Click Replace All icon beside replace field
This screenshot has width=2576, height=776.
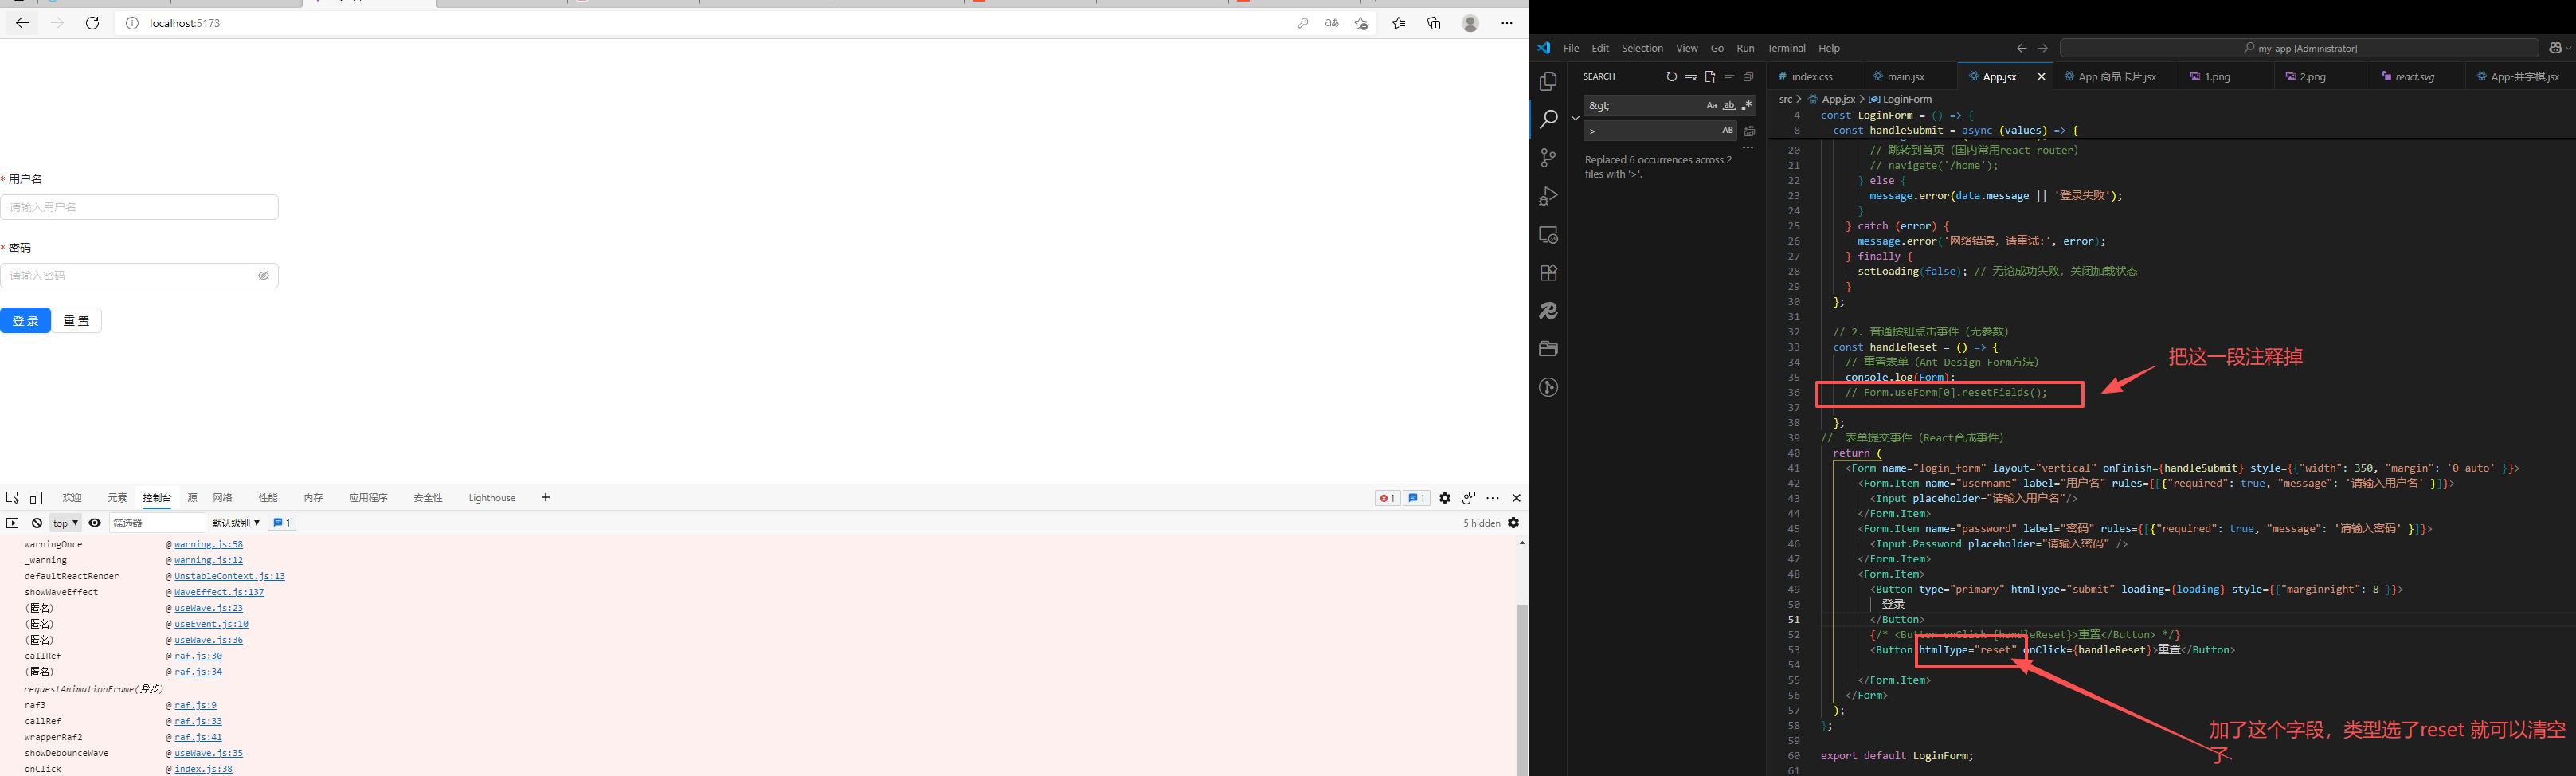(x=1749, y=131)
